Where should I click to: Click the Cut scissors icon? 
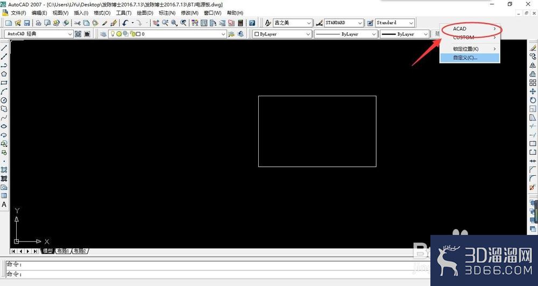pos(77,23)
